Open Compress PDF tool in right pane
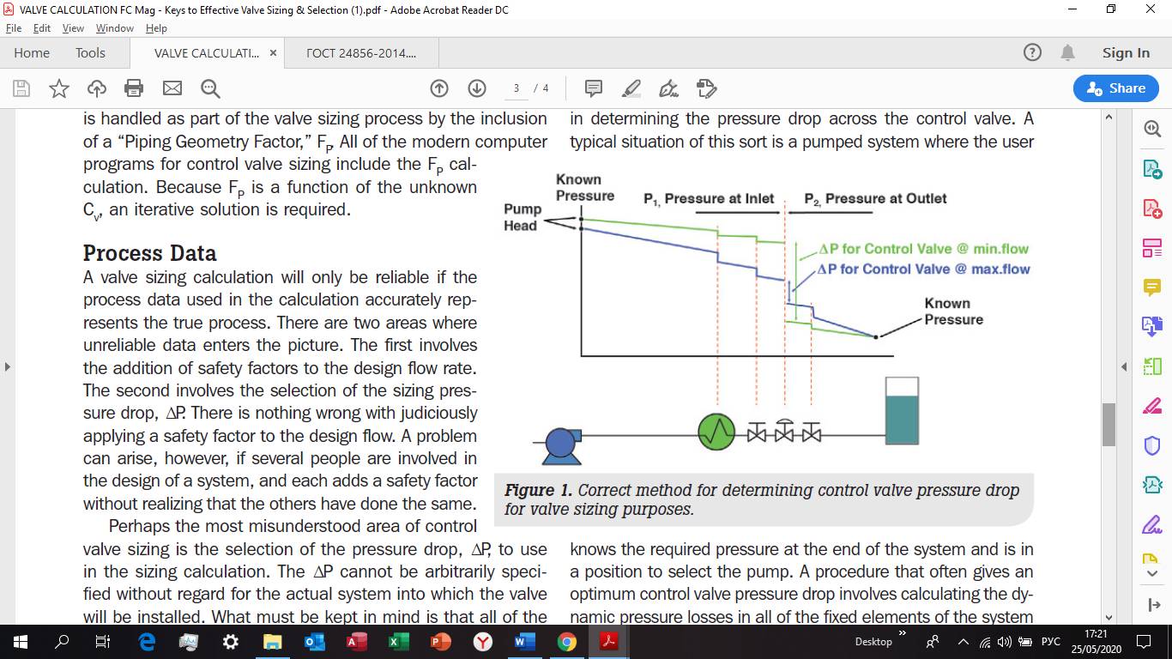This screenshot has height=659, width=1172. coord(1152,485)
